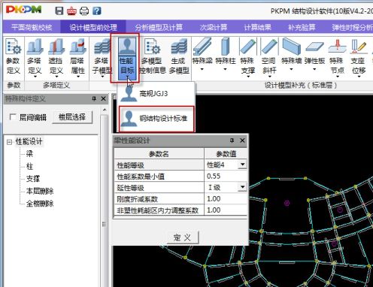Select the 特殊支撑 special brace tool
373x287 pixels.
(247, 57)
